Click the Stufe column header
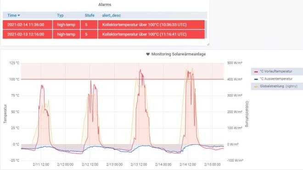This screenshot has height=170, width=303. coord(90,15)
